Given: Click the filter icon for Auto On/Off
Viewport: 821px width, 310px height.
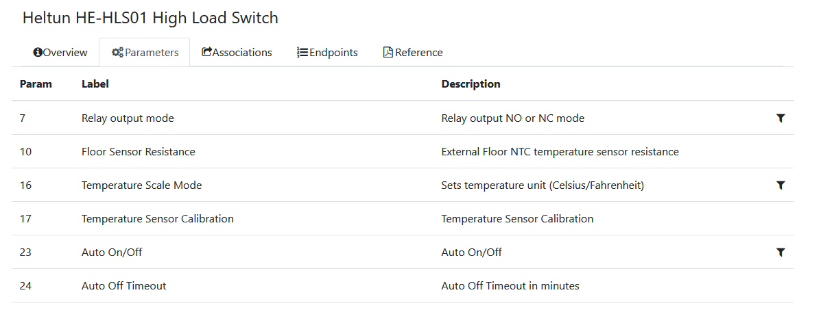Looking at the screenshot, I should click(x=780, y=253).
